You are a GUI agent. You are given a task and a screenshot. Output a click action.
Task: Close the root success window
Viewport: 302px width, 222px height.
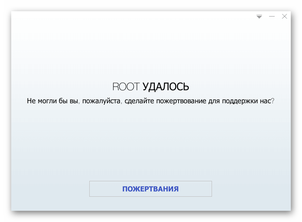click(284, 17)
